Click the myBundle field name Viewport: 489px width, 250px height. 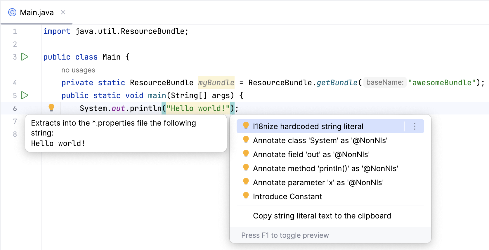[216, 83]
